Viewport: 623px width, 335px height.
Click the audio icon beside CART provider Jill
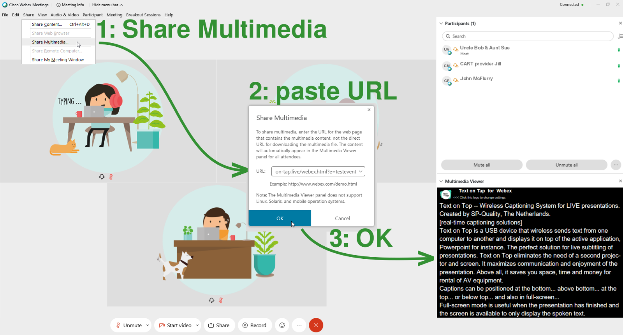(x=456, y=66)
